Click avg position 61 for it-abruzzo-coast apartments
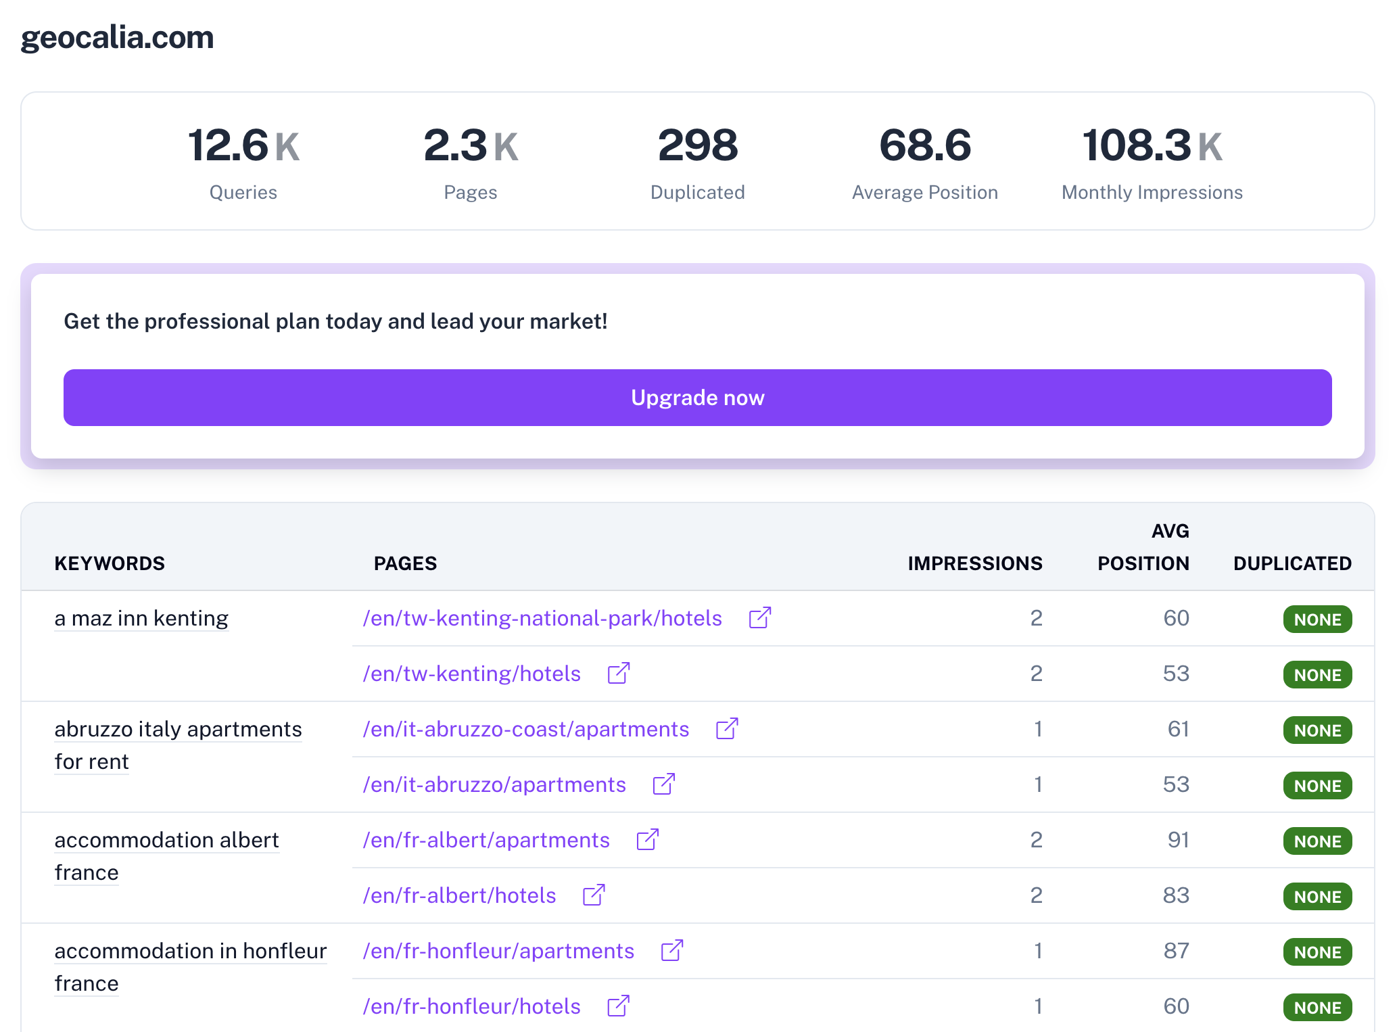This screenshot has height=1032, width=1397. click(x=1178, y=729)
